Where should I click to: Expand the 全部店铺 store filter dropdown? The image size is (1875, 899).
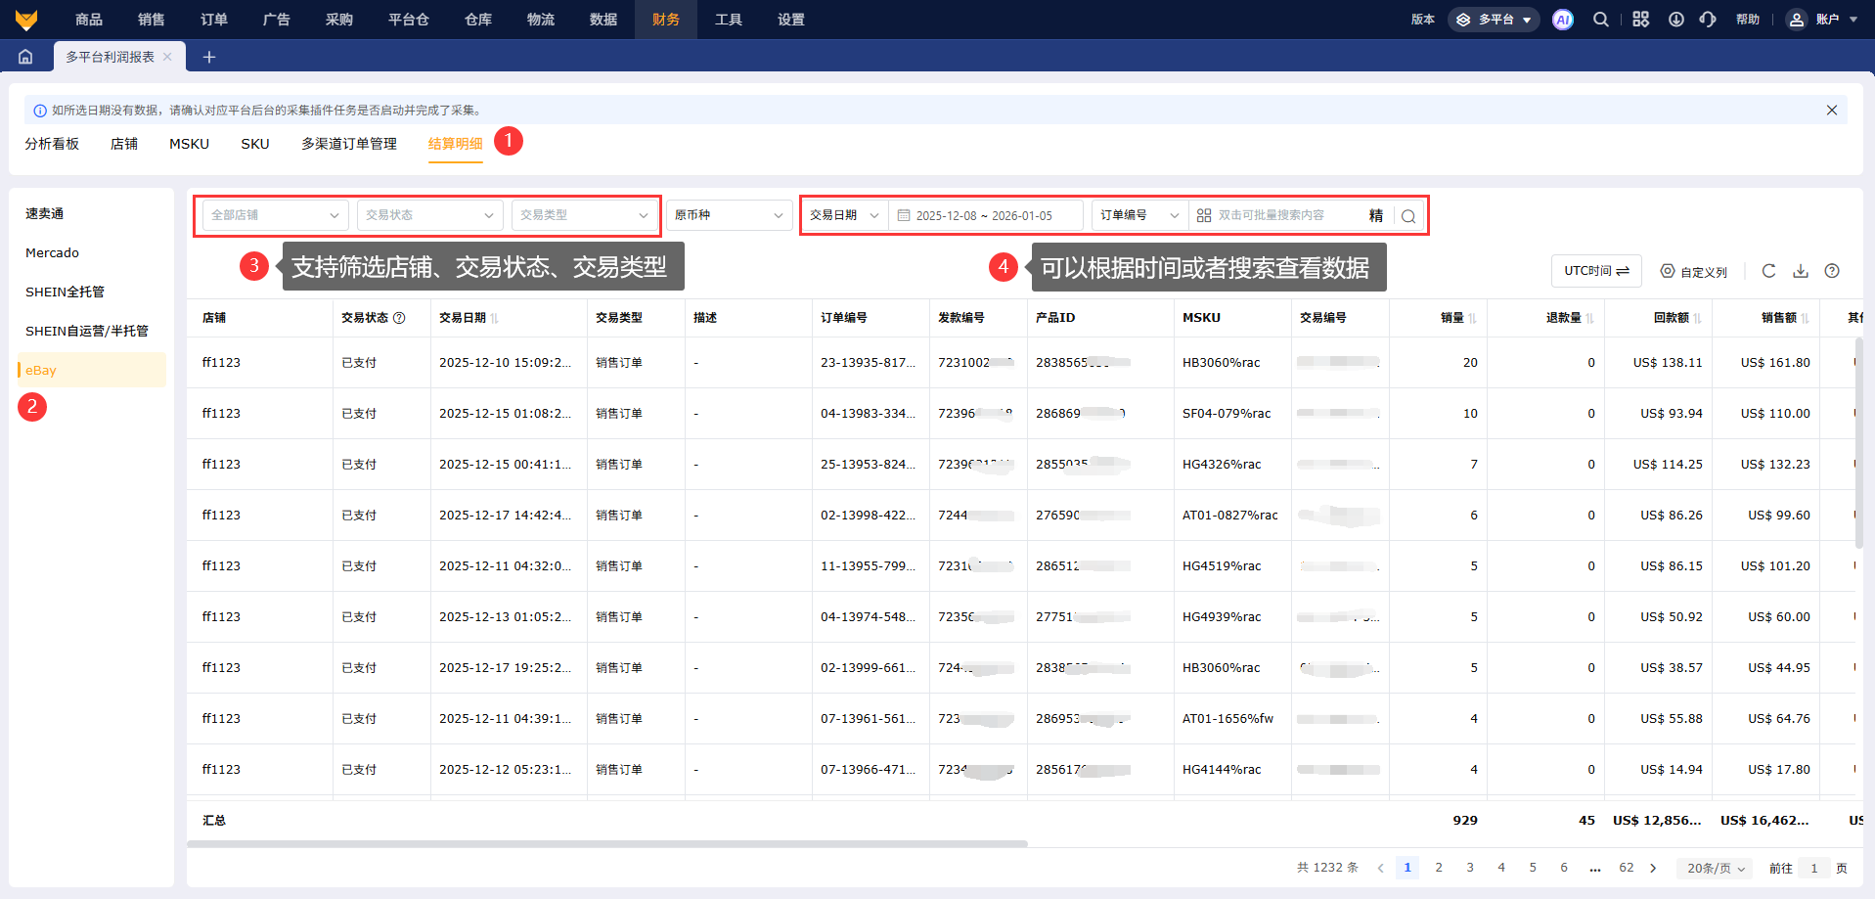[275, 215]
